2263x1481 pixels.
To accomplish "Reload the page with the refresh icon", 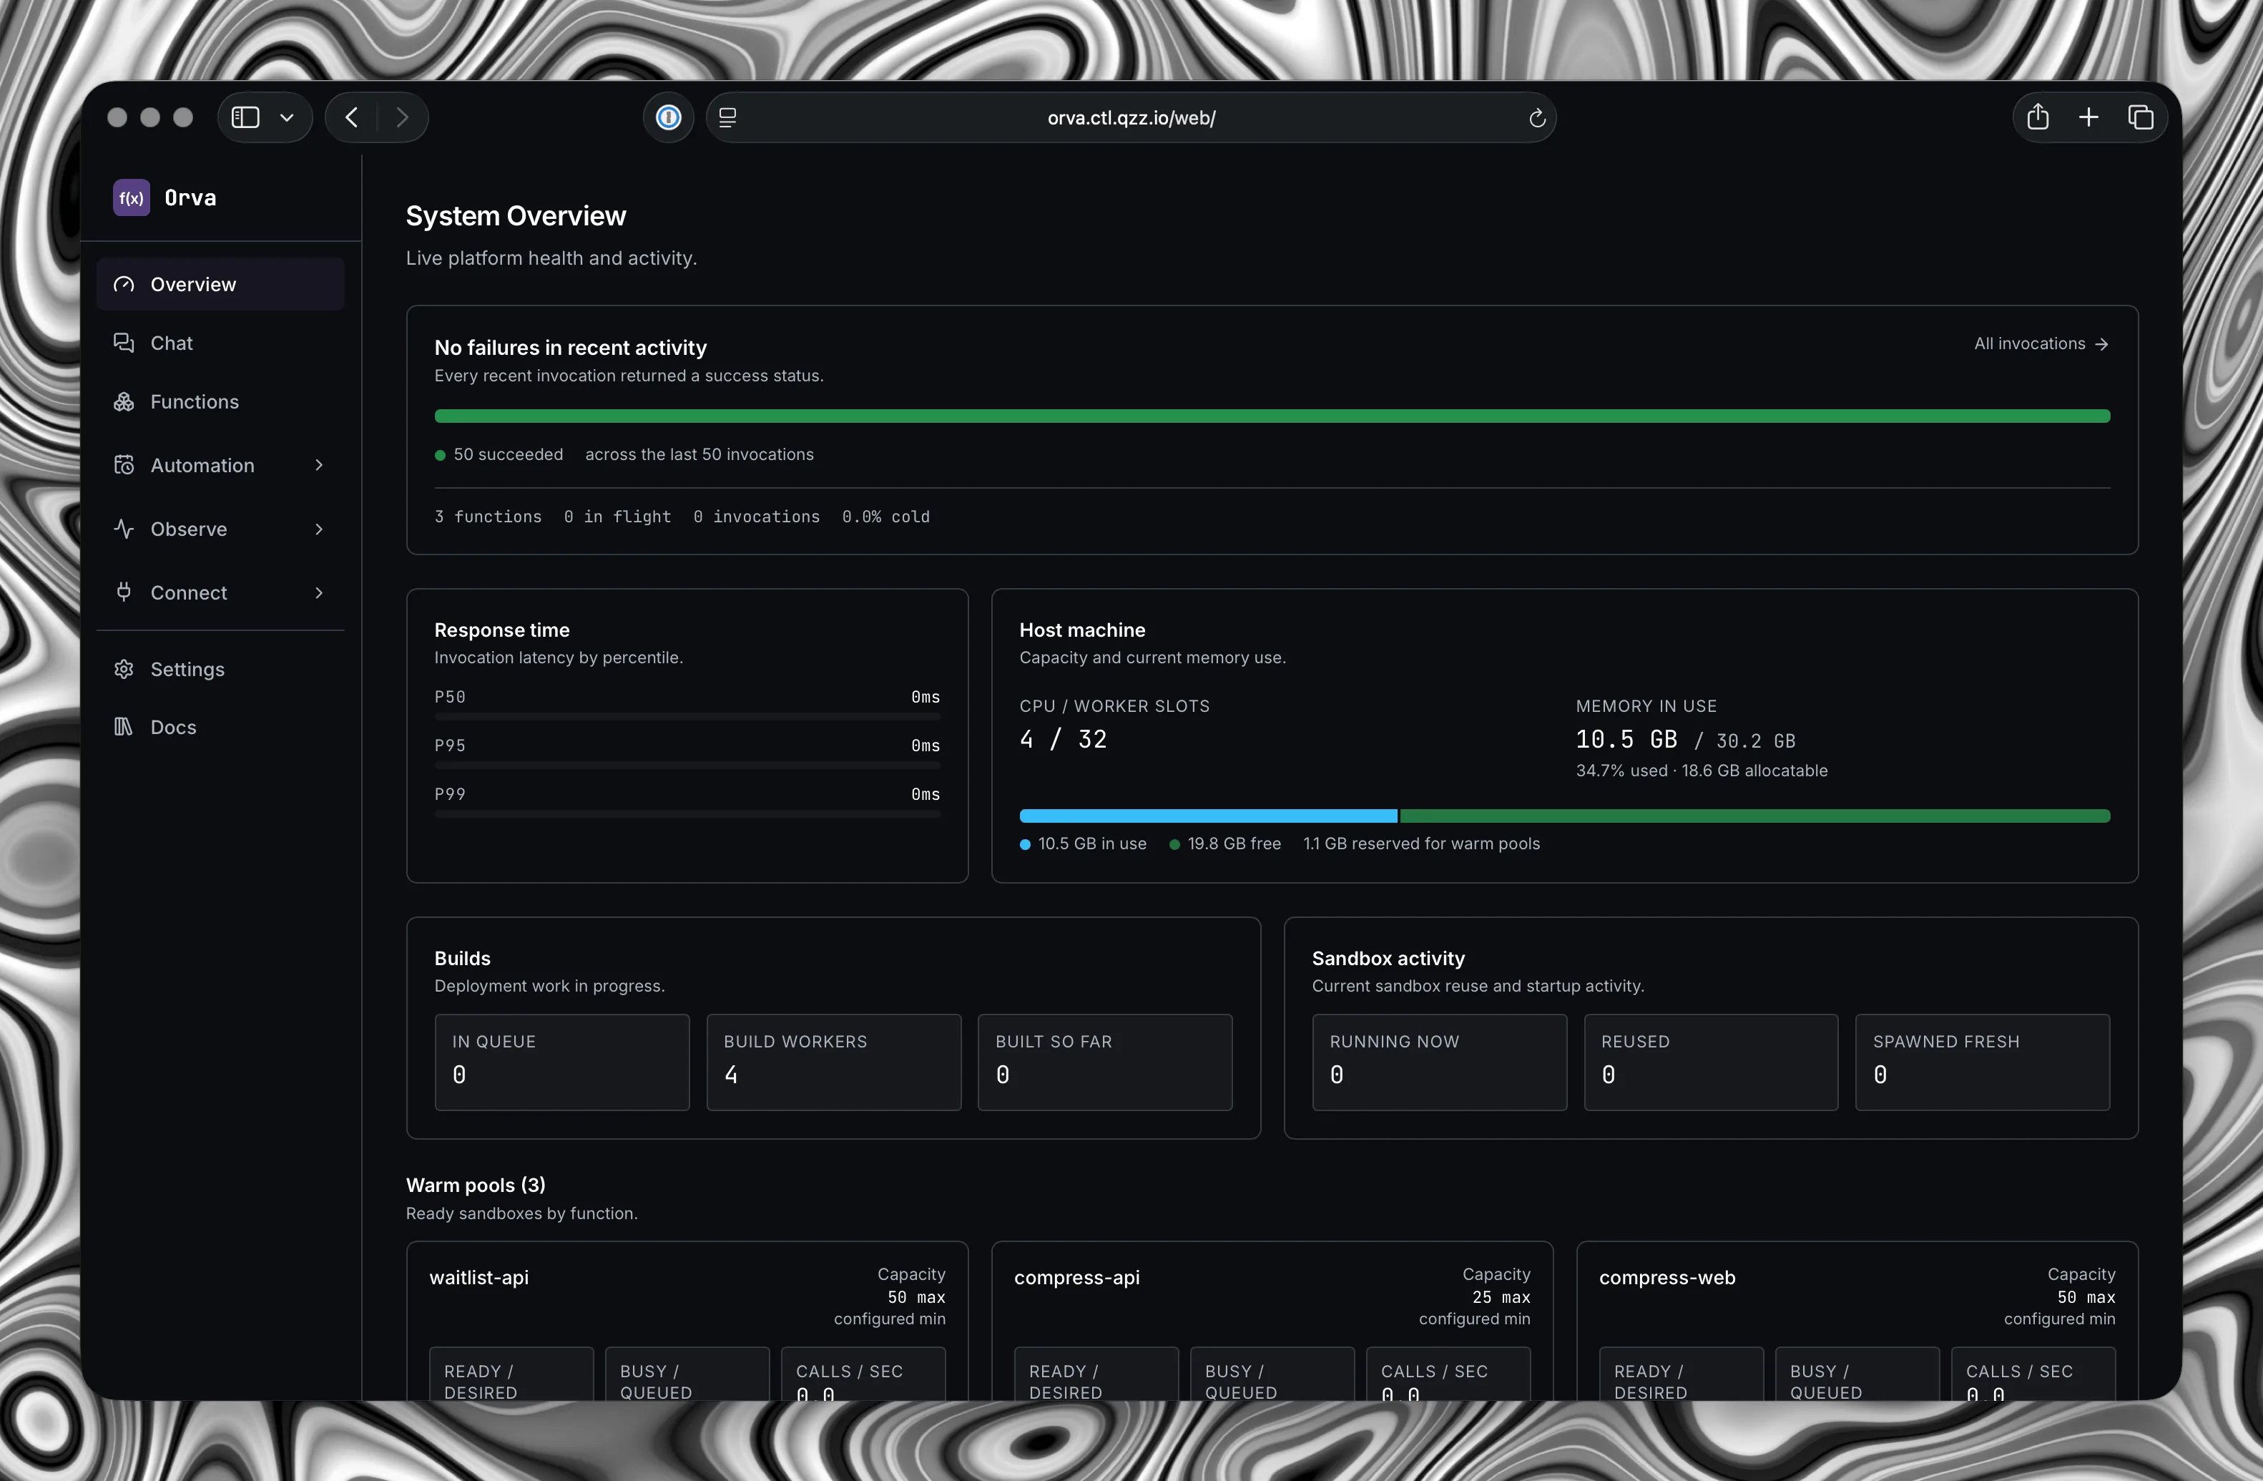I will click(x=1536, y=118).
